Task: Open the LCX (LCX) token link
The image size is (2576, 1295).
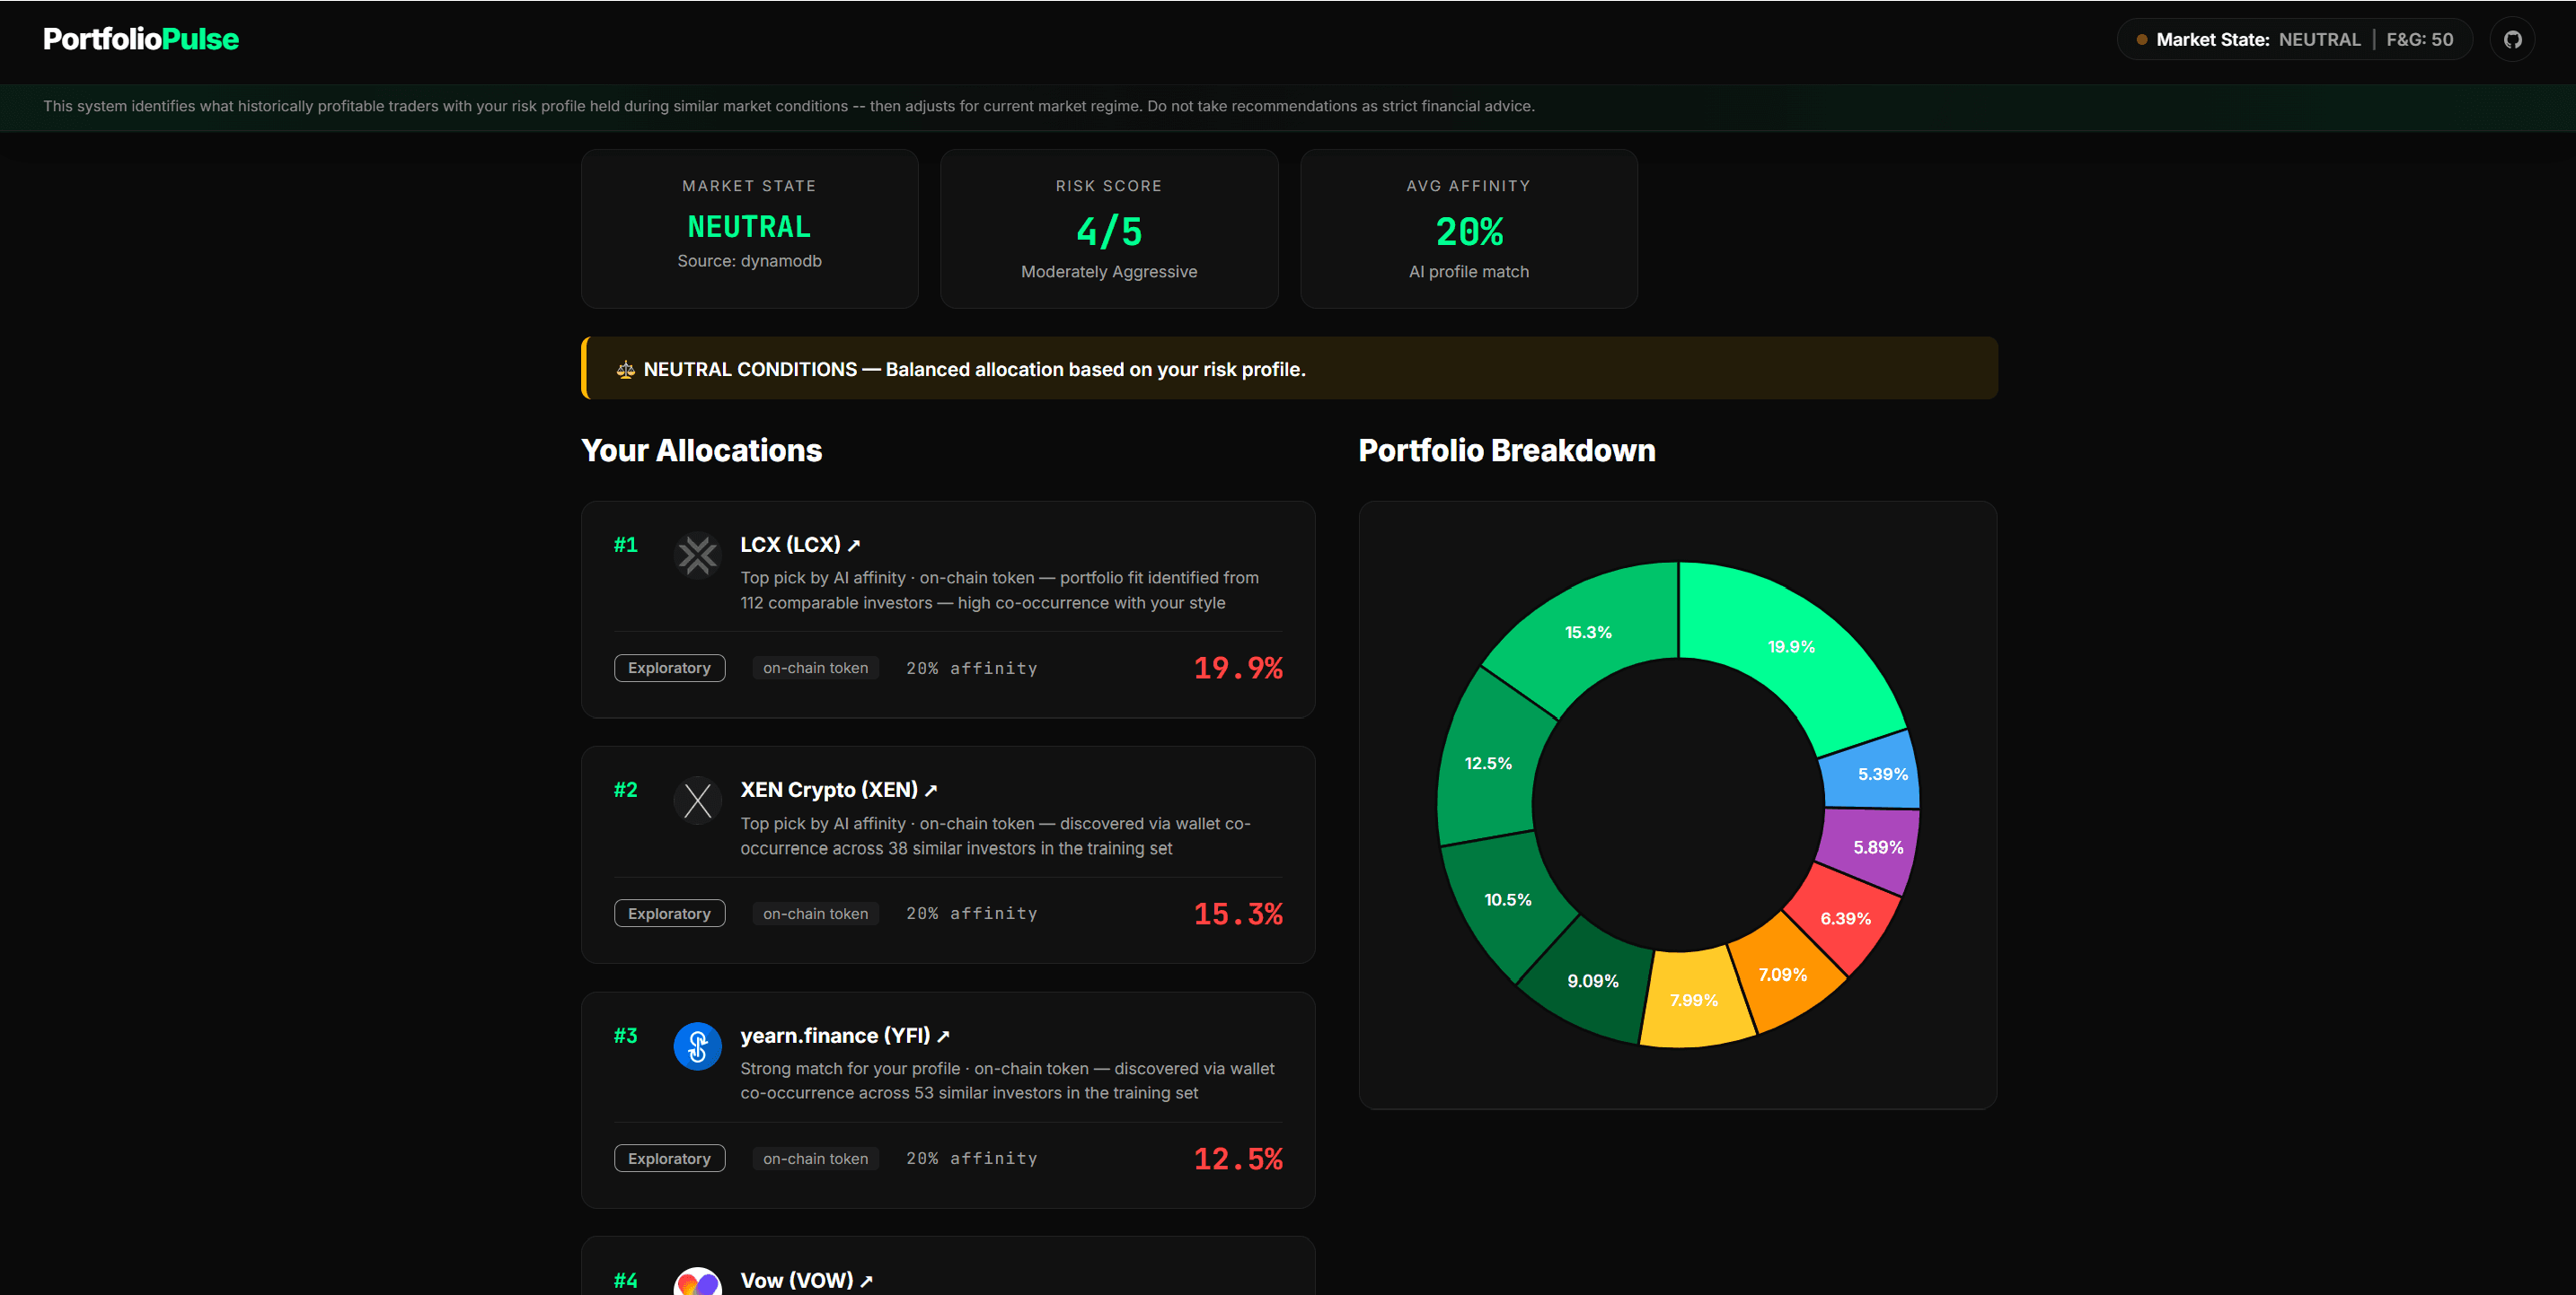Action: [x=790, y=545]
